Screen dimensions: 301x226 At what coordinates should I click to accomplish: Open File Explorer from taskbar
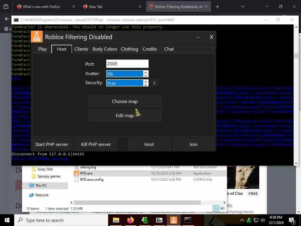pyautogui.click(x=116, y=220)
